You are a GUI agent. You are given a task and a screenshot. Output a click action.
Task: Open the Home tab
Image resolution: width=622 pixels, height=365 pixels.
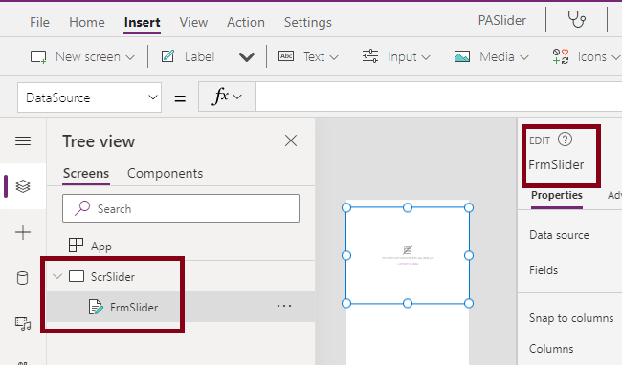point(87,22)
